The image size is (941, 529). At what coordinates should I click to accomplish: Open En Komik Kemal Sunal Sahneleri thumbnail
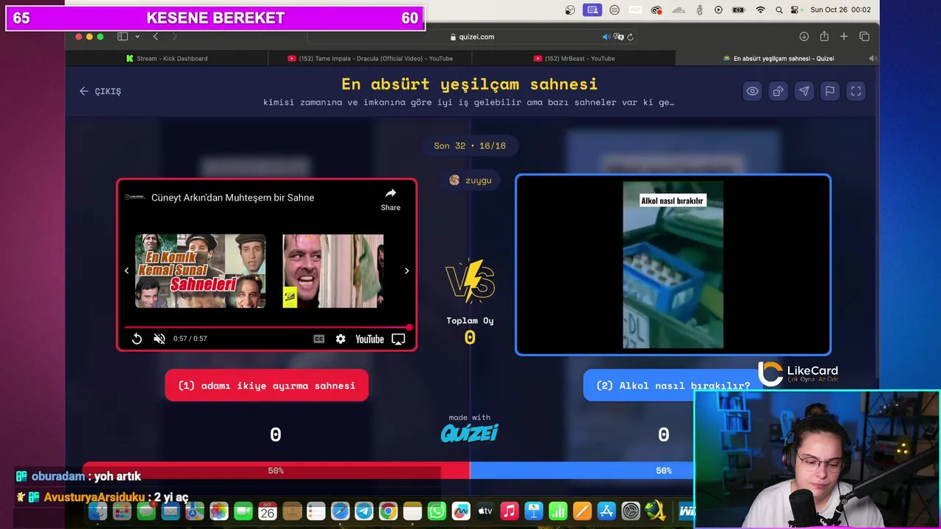tap(200, 271)
